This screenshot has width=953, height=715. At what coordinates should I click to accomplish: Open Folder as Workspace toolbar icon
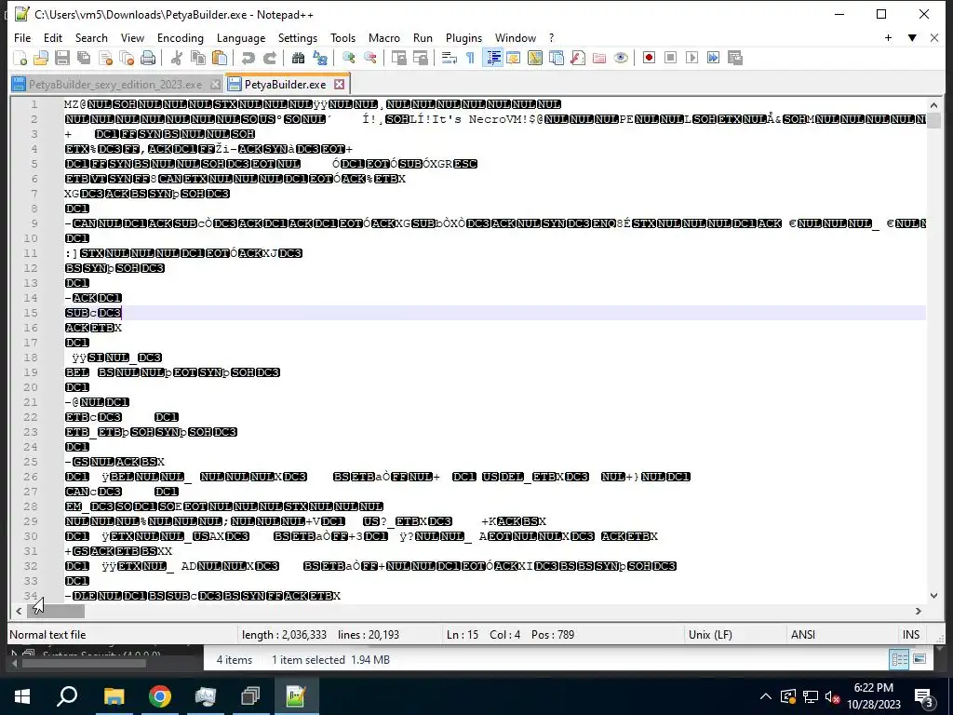pos(598,58)
